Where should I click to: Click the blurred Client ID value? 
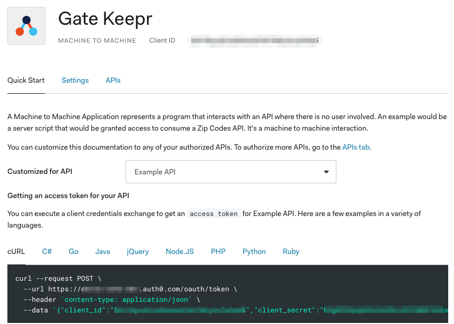(x=254, y=41)
